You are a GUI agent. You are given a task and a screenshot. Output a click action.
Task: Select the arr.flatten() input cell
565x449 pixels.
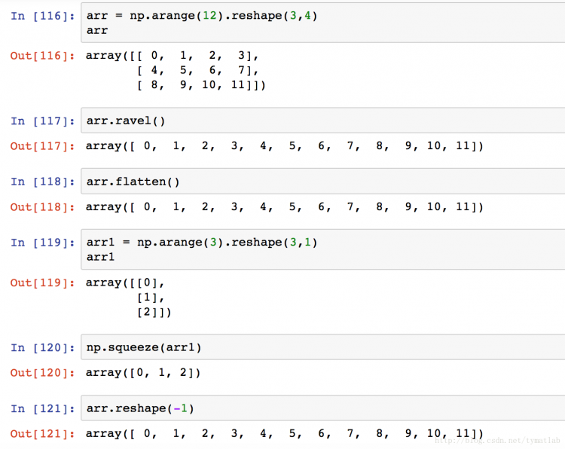coord(323,182)
